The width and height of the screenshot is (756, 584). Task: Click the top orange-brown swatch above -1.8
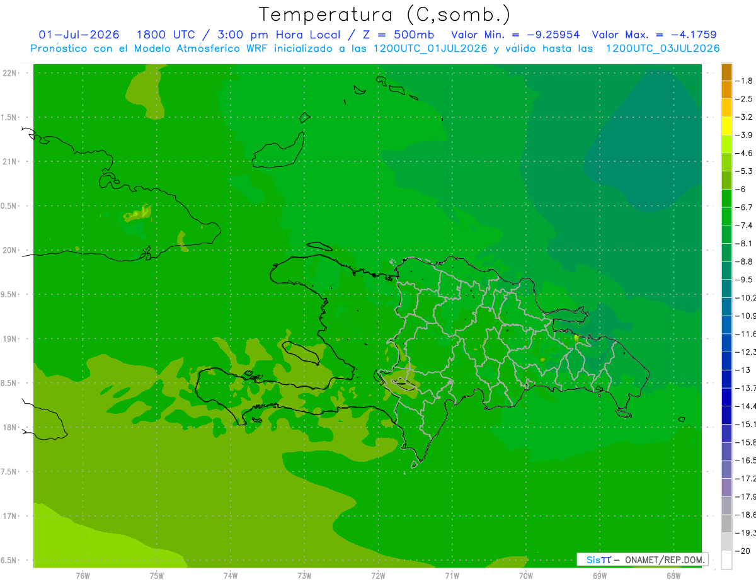(726, 72)
